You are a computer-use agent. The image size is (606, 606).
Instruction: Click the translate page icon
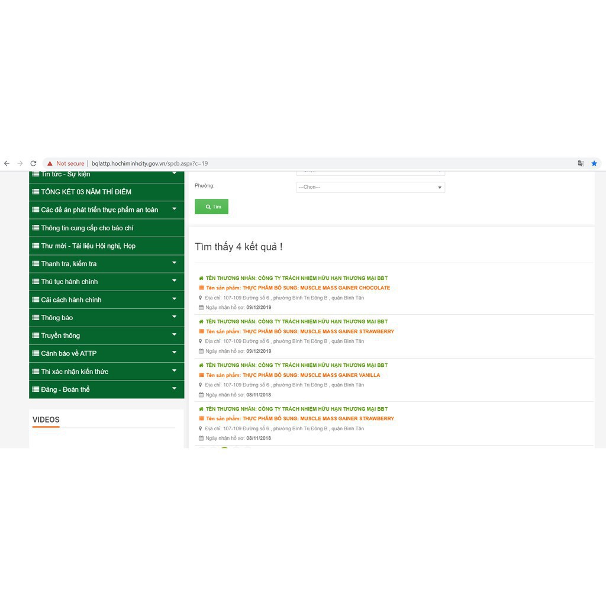click(581, 163)
